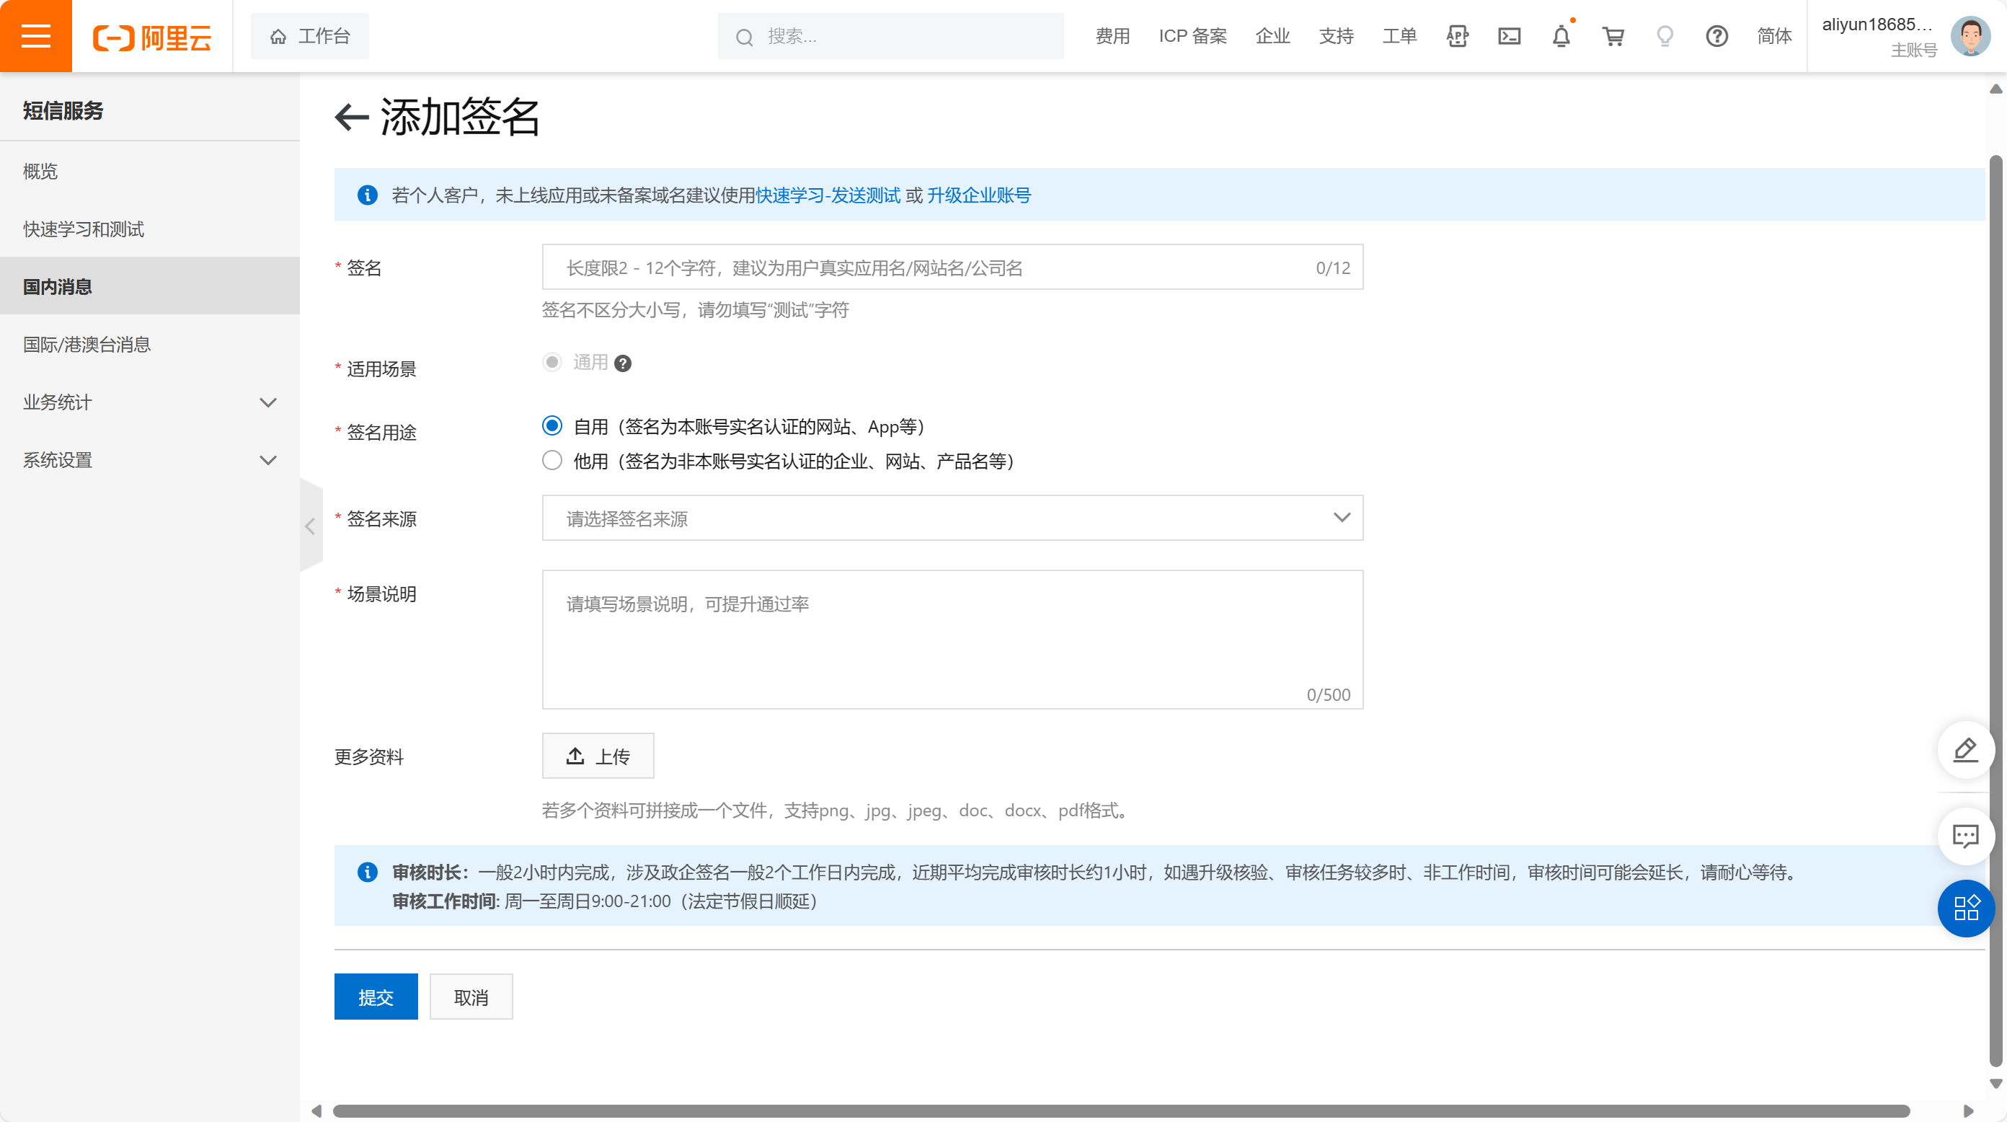
Task: Click the scroll left arrow
Action: pos(316,1111)
